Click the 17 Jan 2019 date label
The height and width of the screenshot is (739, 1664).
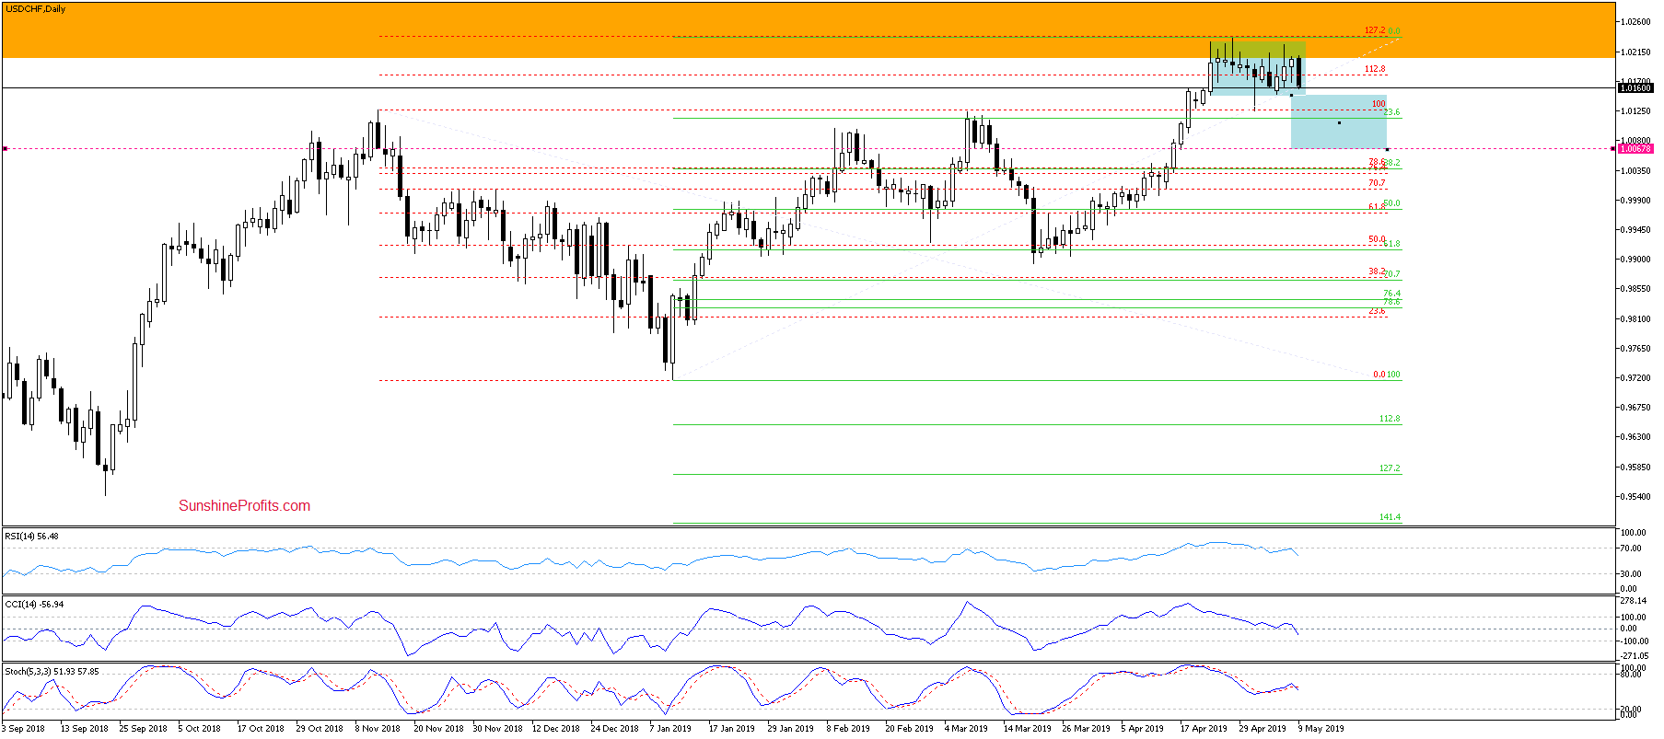[x=731, y=728]
